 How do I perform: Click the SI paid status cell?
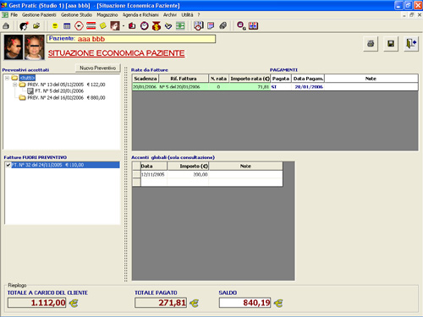(x=281, y=87)
